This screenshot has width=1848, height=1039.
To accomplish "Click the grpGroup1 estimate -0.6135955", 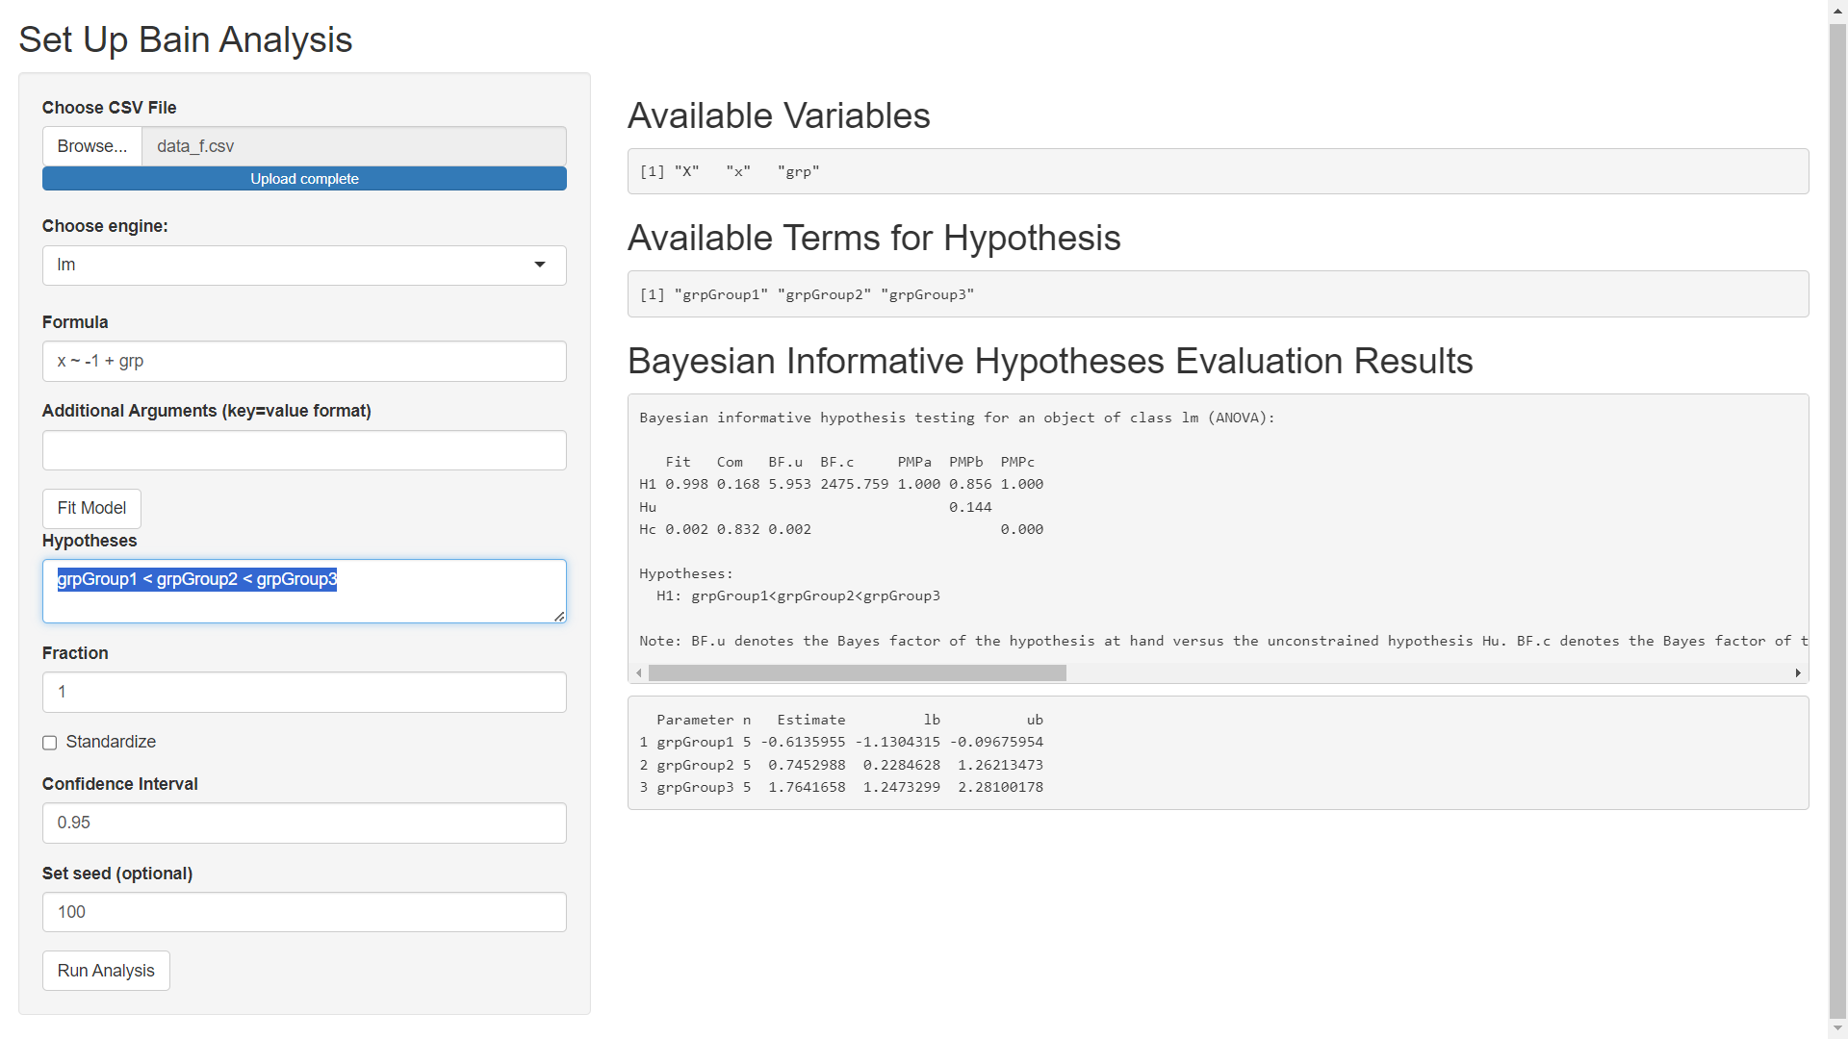I will coord(803,742).
